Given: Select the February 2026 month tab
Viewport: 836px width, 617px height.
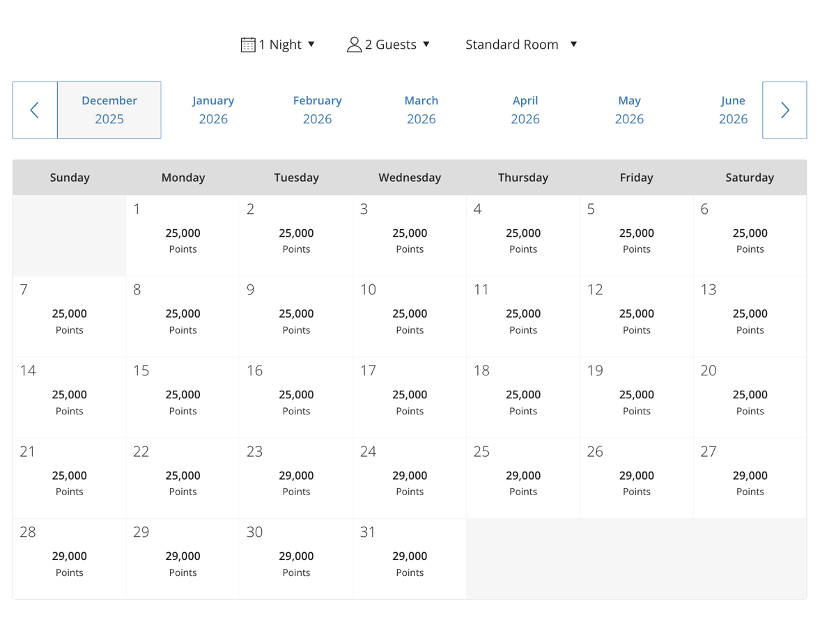Looking at the screenshot, I should pos(318,110).
